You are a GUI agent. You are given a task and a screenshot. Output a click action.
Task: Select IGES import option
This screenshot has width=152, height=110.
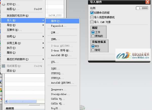(x=62, y=68)
